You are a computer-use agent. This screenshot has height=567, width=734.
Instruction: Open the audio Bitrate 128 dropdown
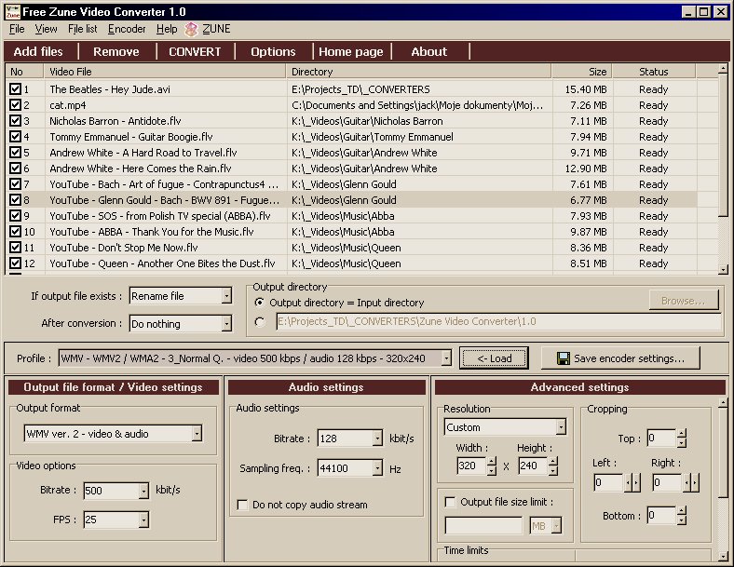(x=377, y=439)
